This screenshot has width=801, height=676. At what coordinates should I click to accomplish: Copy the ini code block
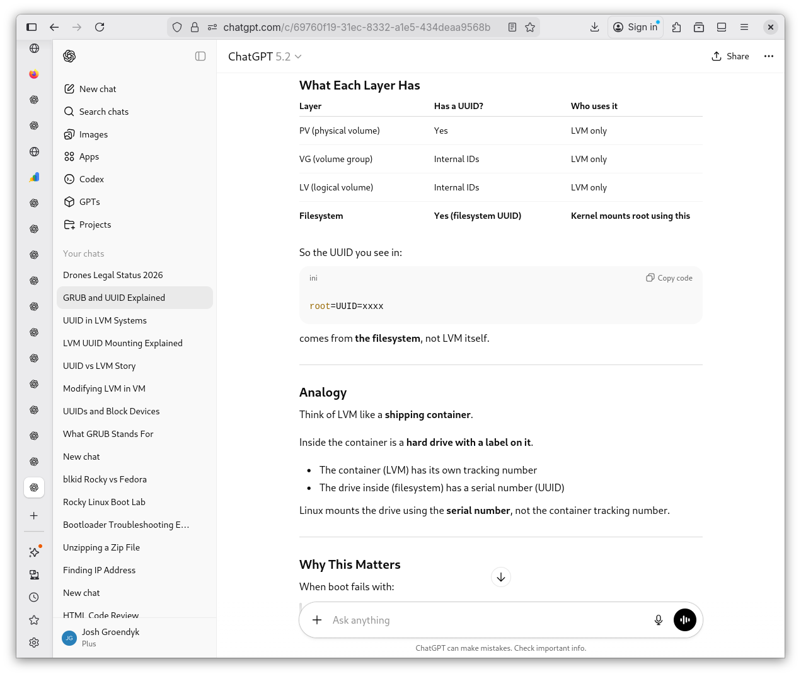669,278
